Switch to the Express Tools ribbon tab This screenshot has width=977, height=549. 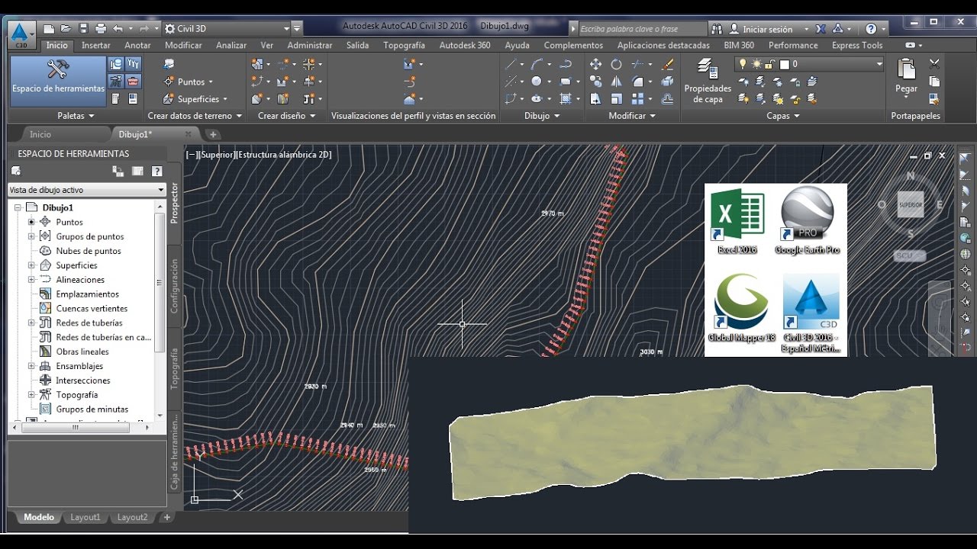[x=857, y=45]
